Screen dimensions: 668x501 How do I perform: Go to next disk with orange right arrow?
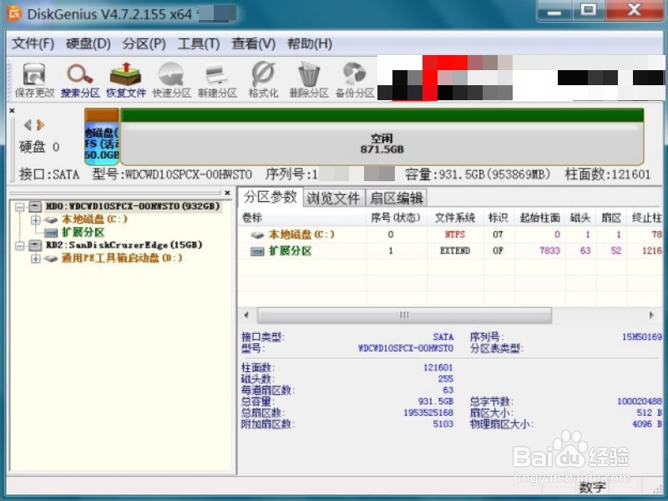[x=40, y=124]
